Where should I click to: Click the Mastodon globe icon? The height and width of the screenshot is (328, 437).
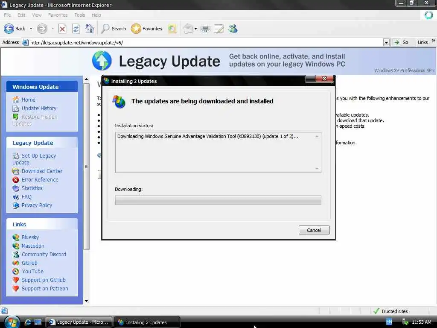(x=16, y=246)
